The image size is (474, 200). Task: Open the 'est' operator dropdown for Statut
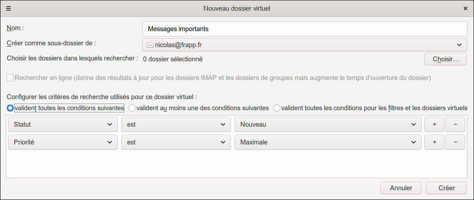click(x=176, y=124)
